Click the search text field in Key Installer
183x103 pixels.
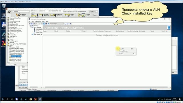(69, 11)
